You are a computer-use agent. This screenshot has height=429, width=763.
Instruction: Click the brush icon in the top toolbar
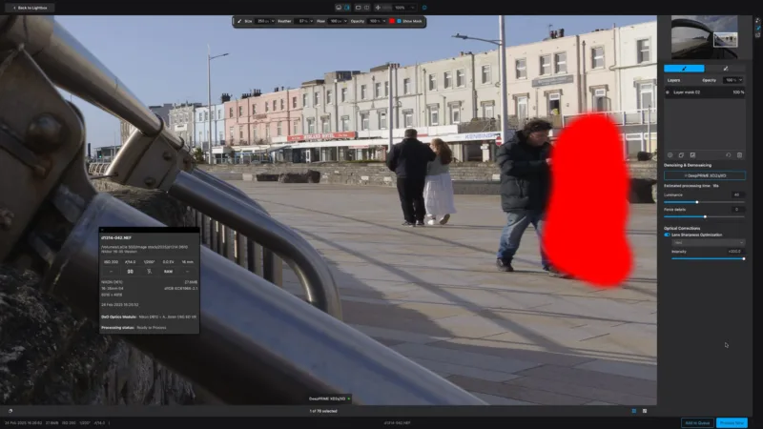click(238, 20)
